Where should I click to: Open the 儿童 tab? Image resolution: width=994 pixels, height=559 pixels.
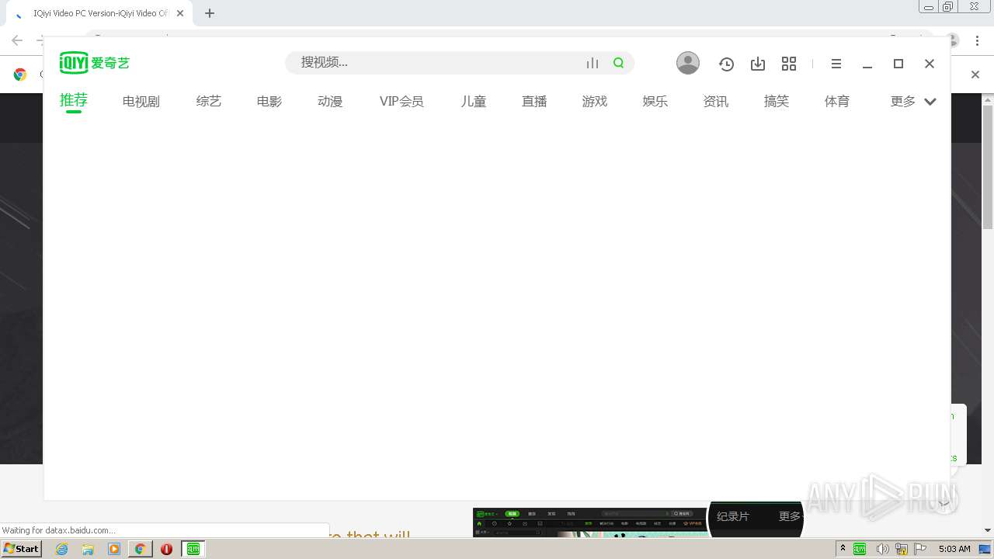(x=474, y=101)
